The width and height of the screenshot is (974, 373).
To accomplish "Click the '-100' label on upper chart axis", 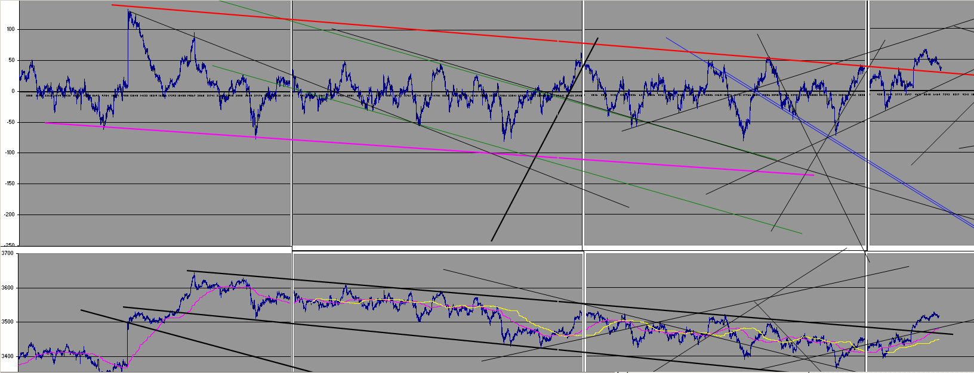I will [11, 153].
